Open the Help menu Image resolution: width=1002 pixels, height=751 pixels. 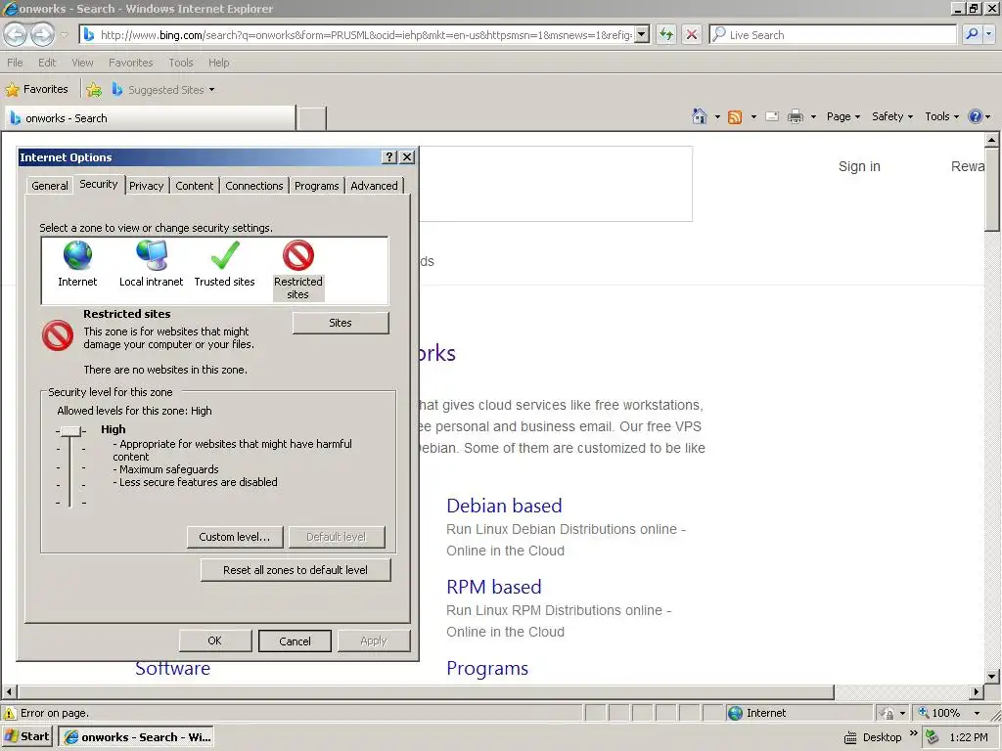coord(218,63)
